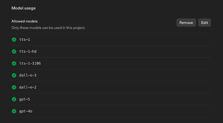Click the green checkmark beside tts-1
Screen dimensions: 223x123
(x=14, y=39)
